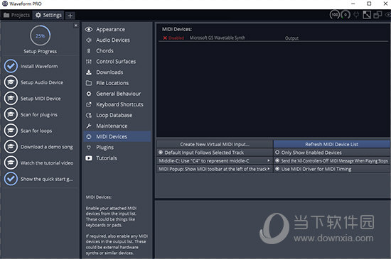Click Refresh MIDI Device List button
This screenshot has height=259, width=391.
[331, 144]
